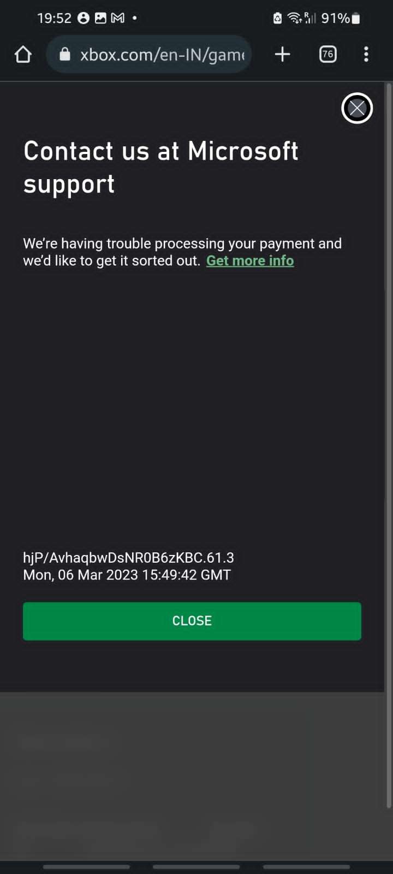
Task: Follow the Get more info link
Action: pyautogui.click(x=250, y=261)
